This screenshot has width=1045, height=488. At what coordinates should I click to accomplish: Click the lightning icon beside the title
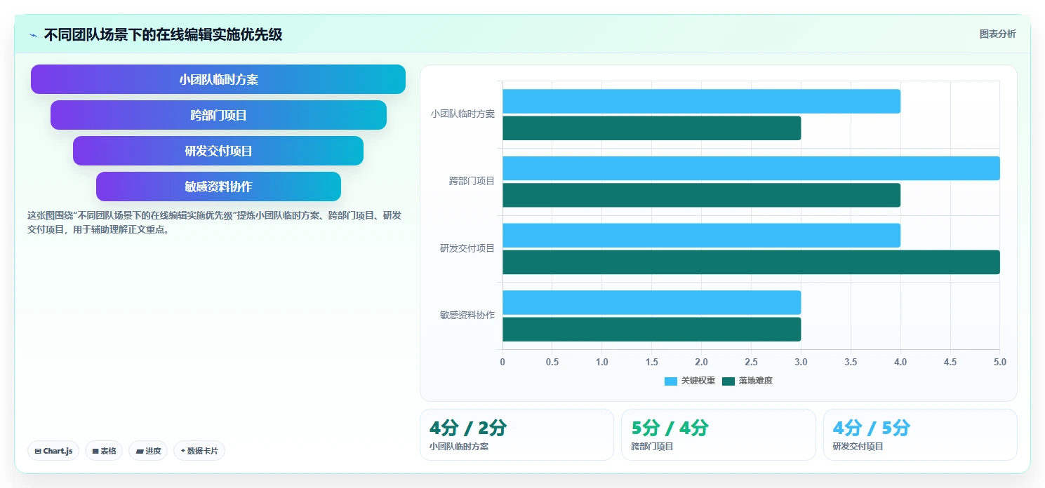[33, 35]
